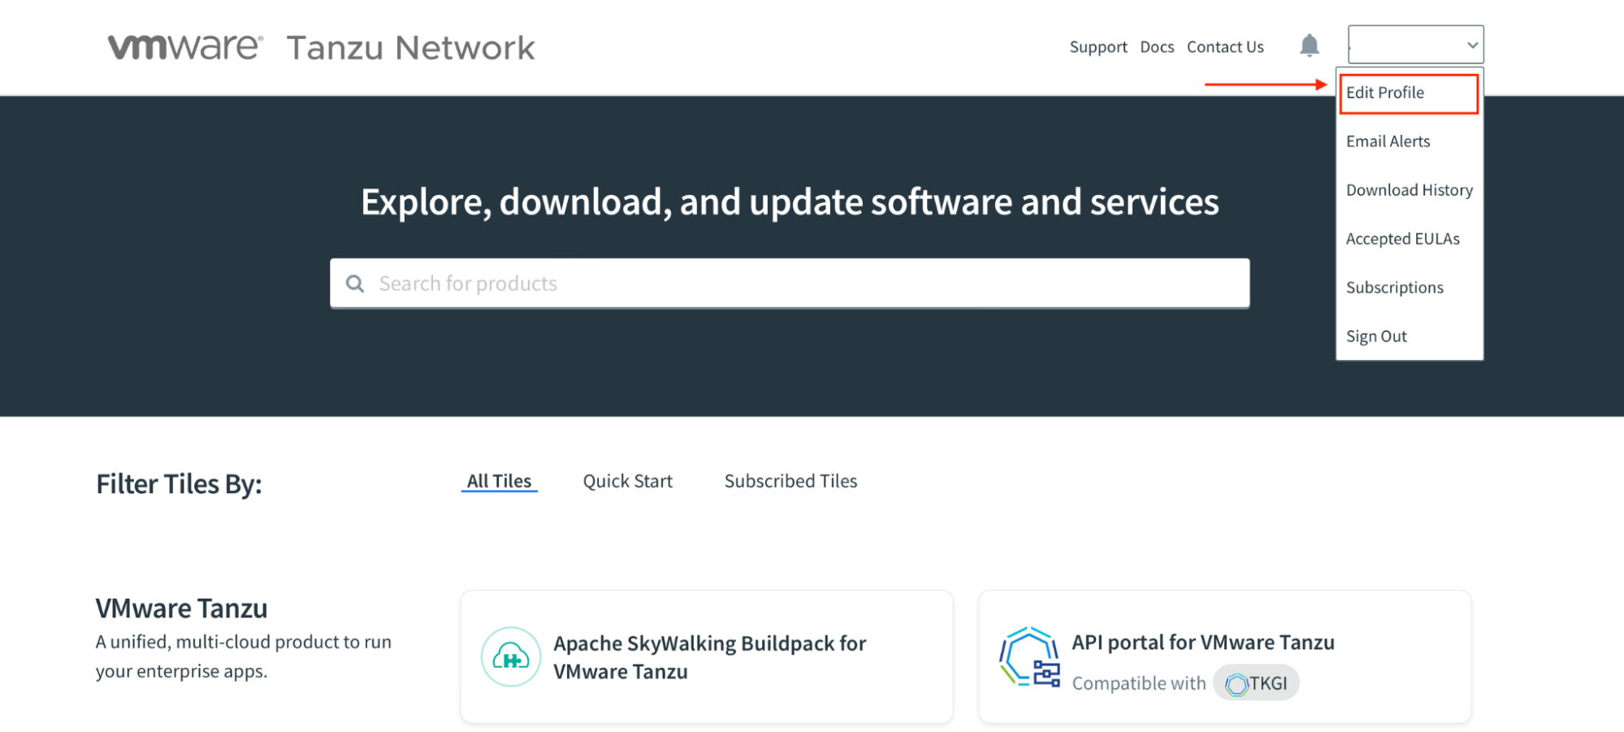Choose Accepted EULAs in the menu
Screen dimensions: 1624x732
1402,239
